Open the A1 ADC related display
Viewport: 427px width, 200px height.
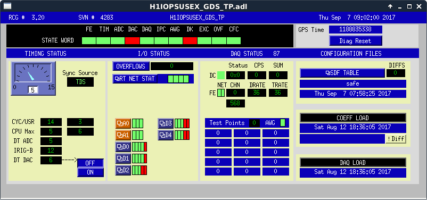coord(123,135)
